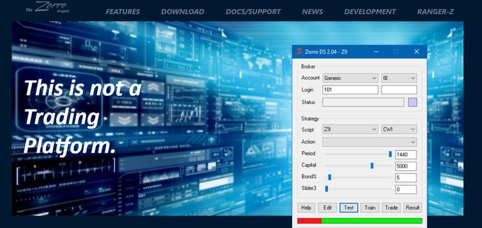Click the red-green progress bar

(x=360, y=221)
